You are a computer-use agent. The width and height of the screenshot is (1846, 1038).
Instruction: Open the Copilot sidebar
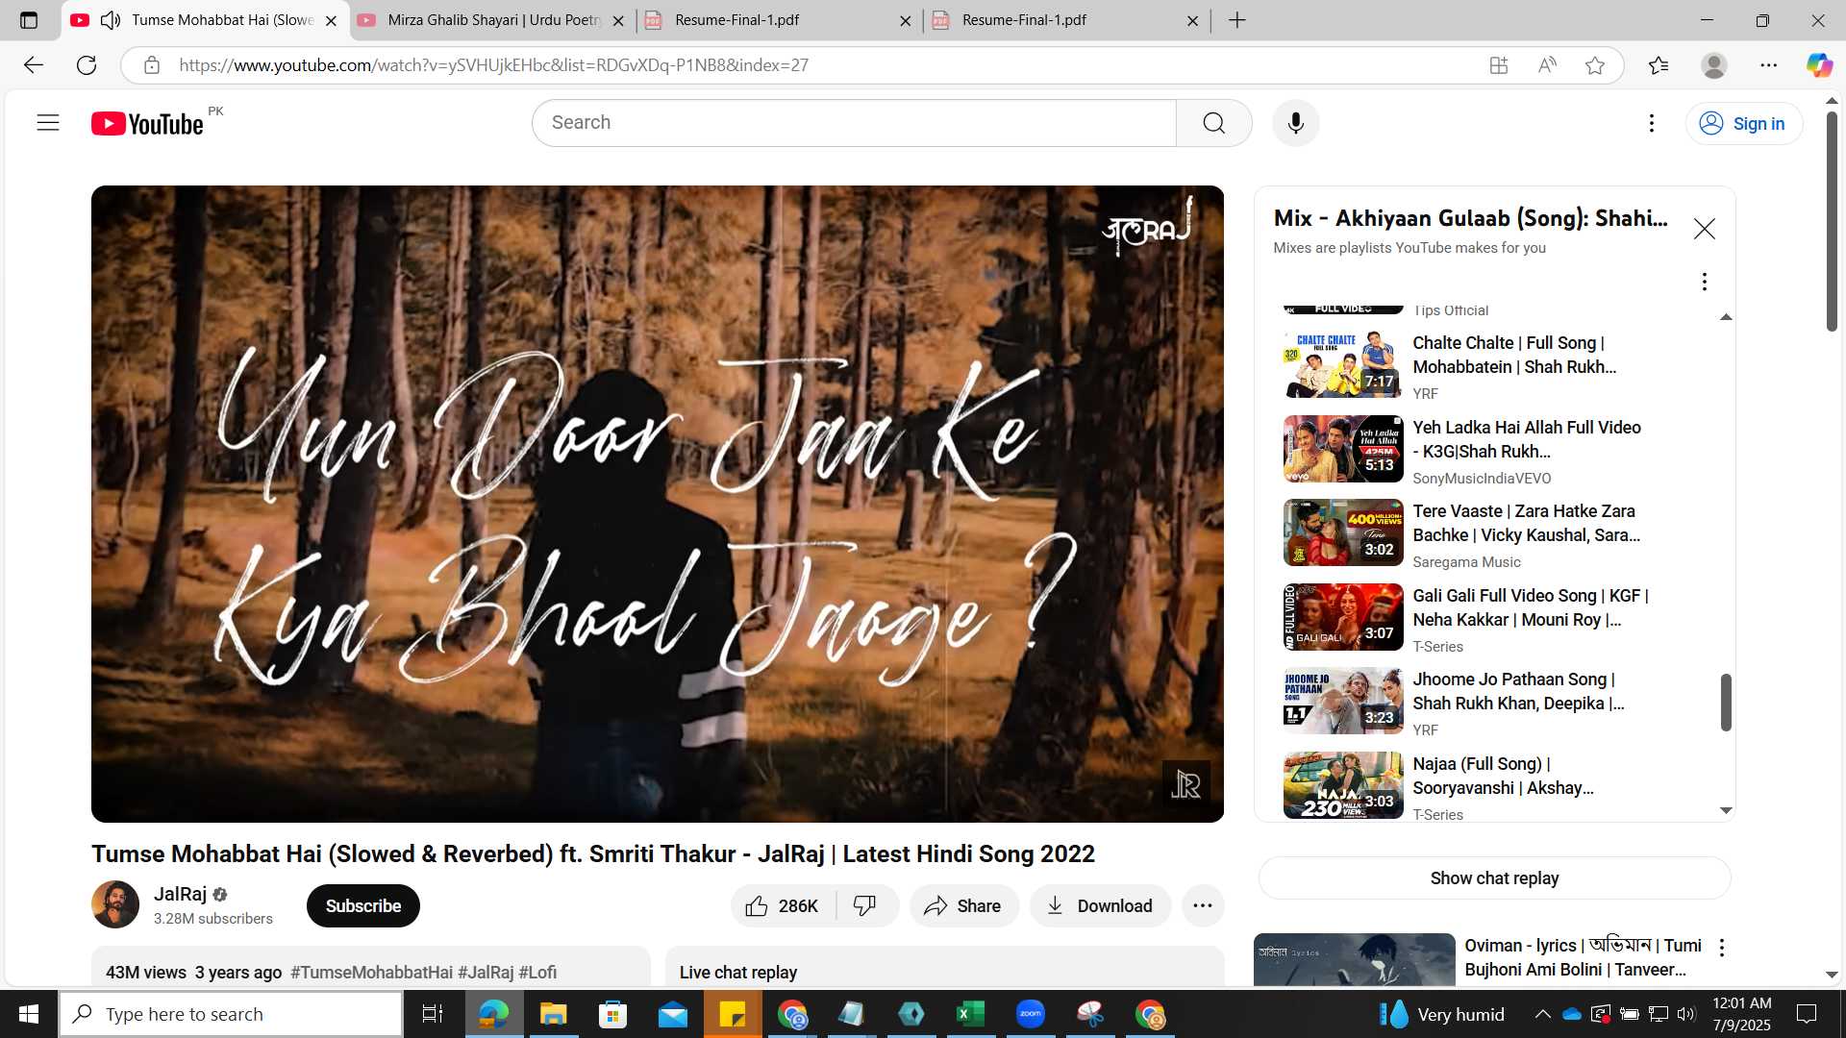click(x=1818, y=65)
